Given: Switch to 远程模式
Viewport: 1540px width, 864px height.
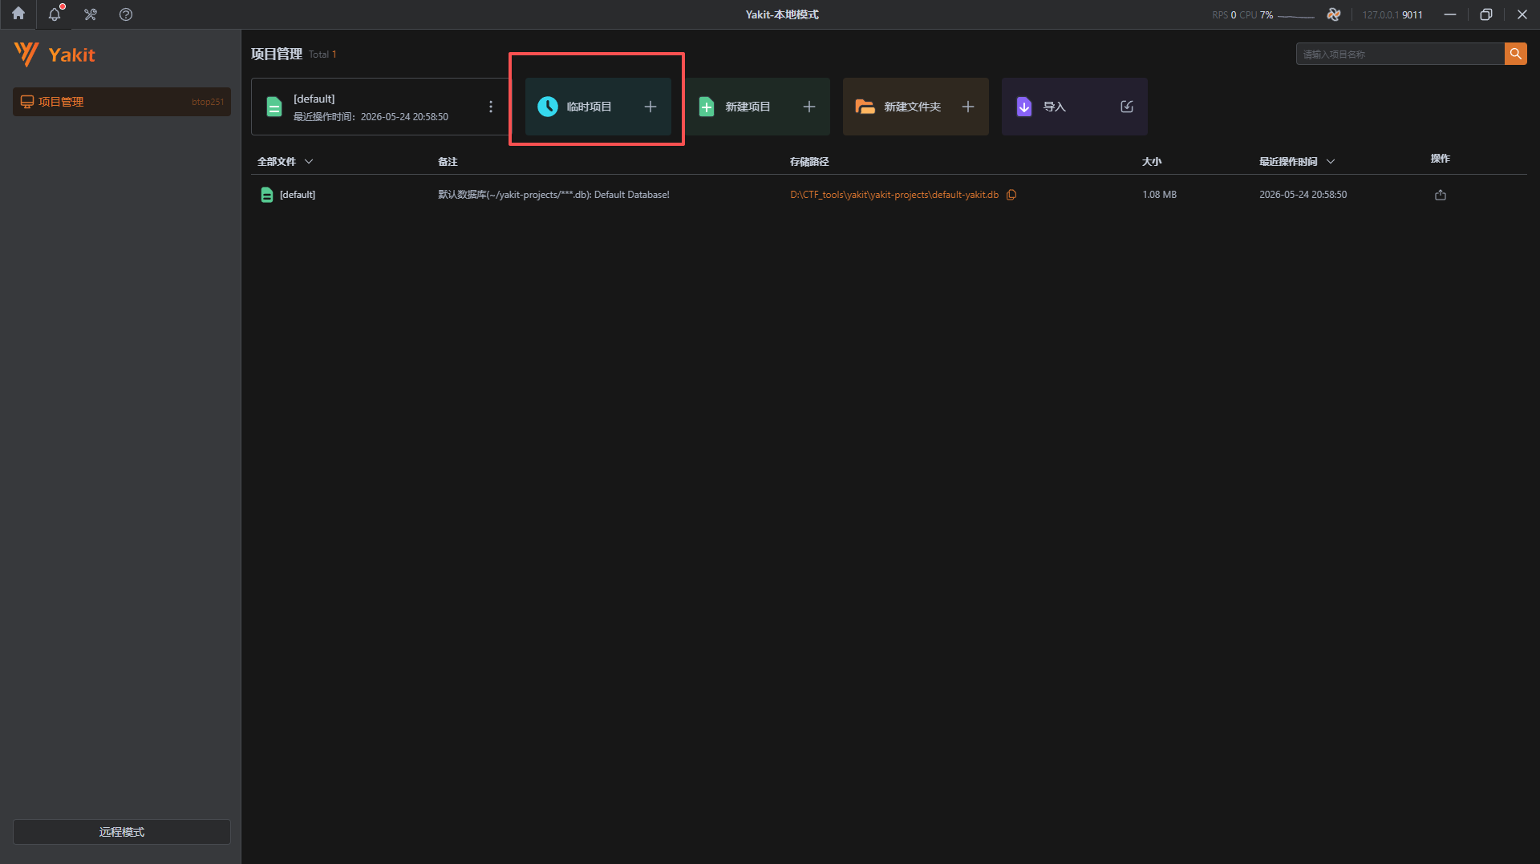Looking at the screenshot, I should [122, 832].
